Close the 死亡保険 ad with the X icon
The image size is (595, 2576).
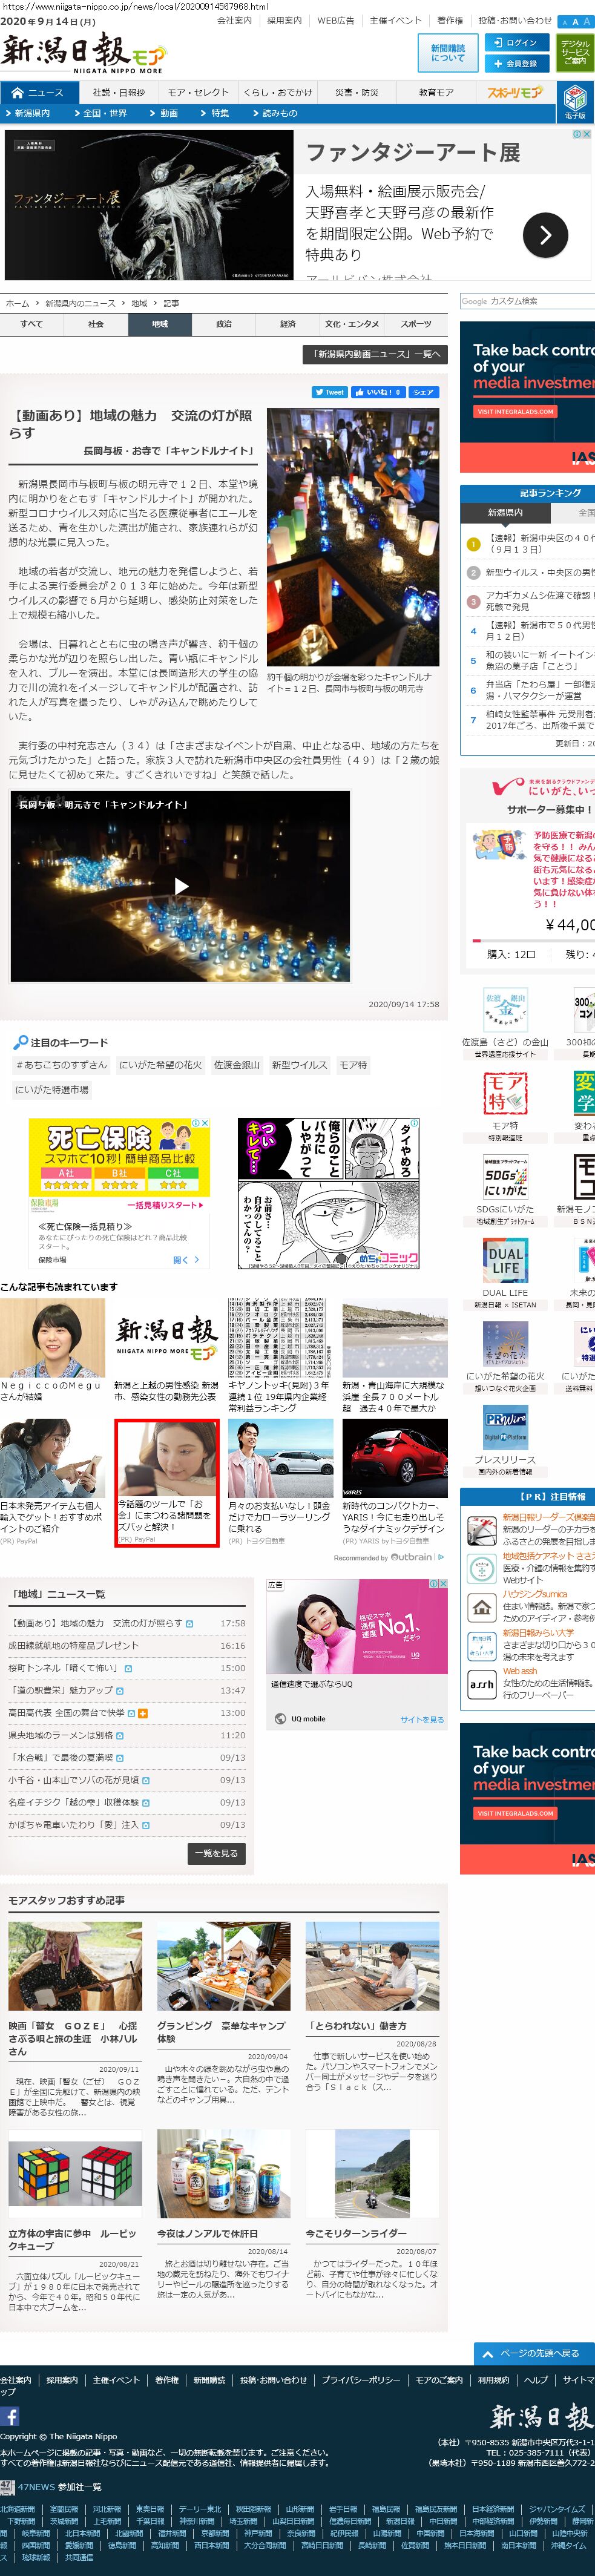(x=205, y=1123)
